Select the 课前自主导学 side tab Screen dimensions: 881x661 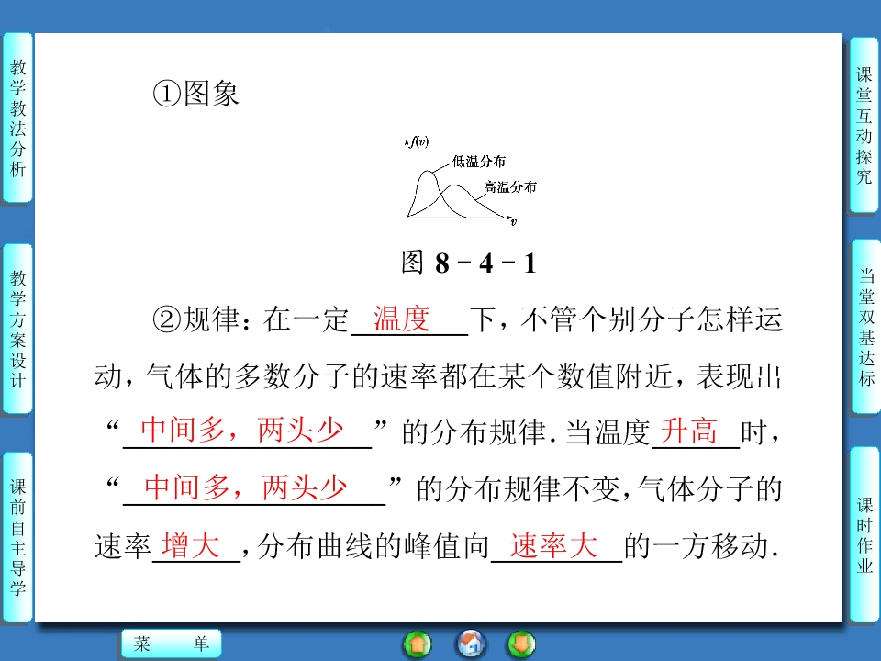coord(17,537)
